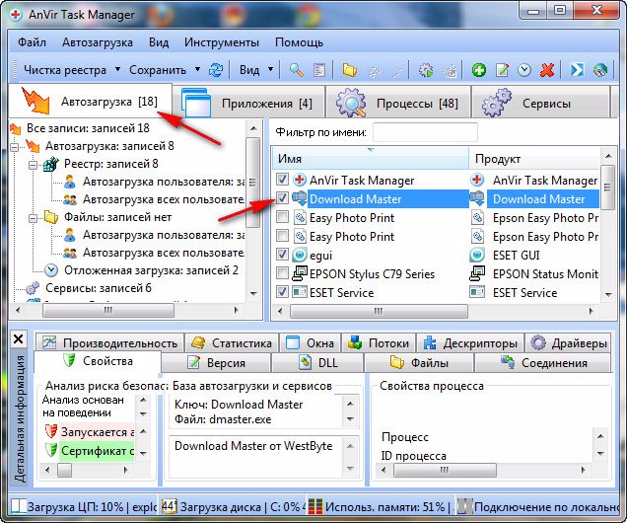This screenshot has width=627, height=523.
Task: Open the Чистка реестра dropdown arrow
Action: coord(117,69)
